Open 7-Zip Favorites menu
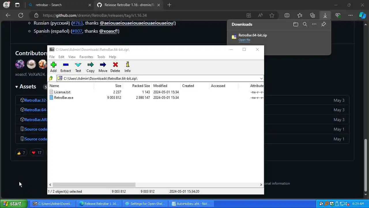 (x=86, y=57)
